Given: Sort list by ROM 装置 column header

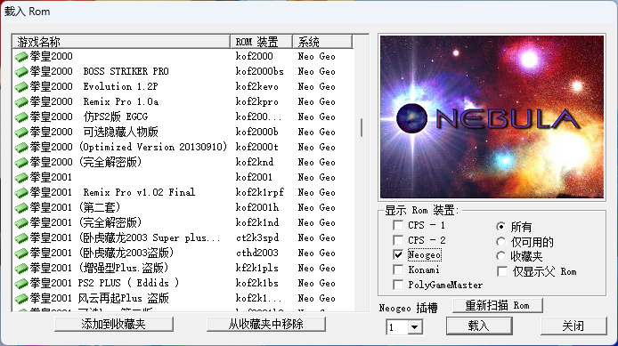Looking at the screenshot, I should pos(261,42).
